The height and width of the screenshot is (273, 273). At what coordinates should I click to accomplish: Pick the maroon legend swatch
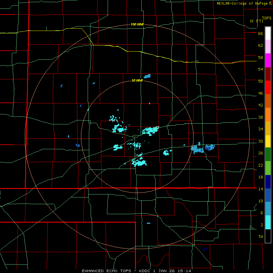(268, 74)
